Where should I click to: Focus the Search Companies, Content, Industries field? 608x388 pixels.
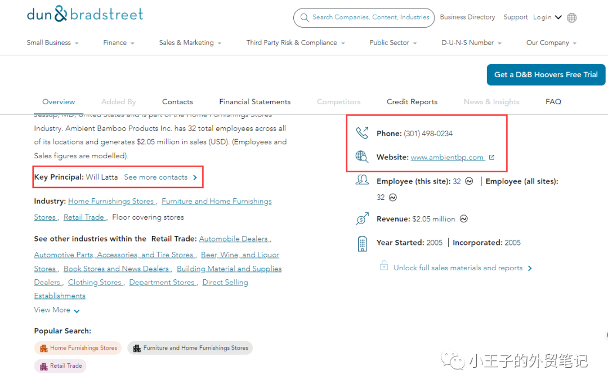click(x=370, y=17)
